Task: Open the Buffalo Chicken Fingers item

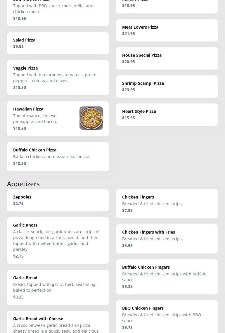Action: point(167,277)
